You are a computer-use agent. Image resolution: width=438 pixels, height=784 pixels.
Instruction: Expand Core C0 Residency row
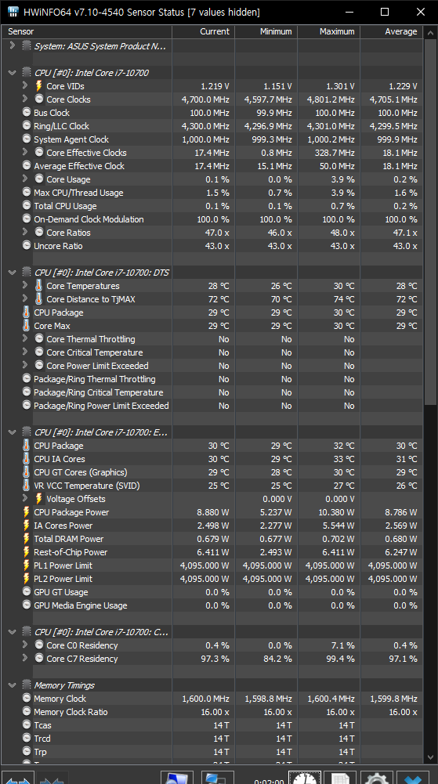tap(24, 645)
